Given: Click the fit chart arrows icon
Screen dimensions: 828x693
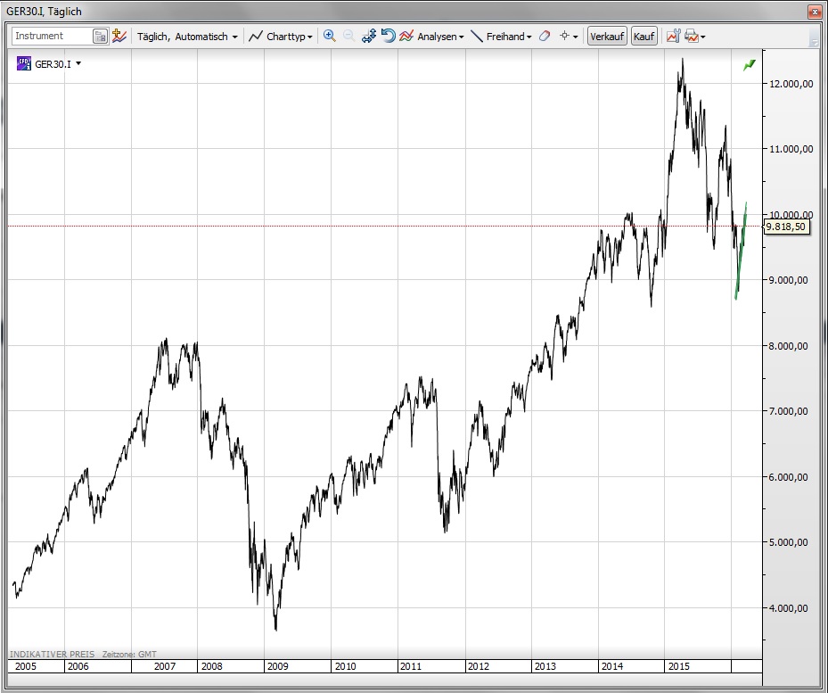Looking at the screenshot, I should coord(369,37).
